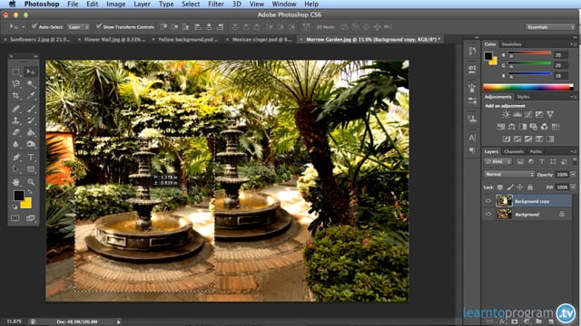Screen dimensions: 581x326
Task: Open the Paragraph panel icon
Action: (472, 150)
